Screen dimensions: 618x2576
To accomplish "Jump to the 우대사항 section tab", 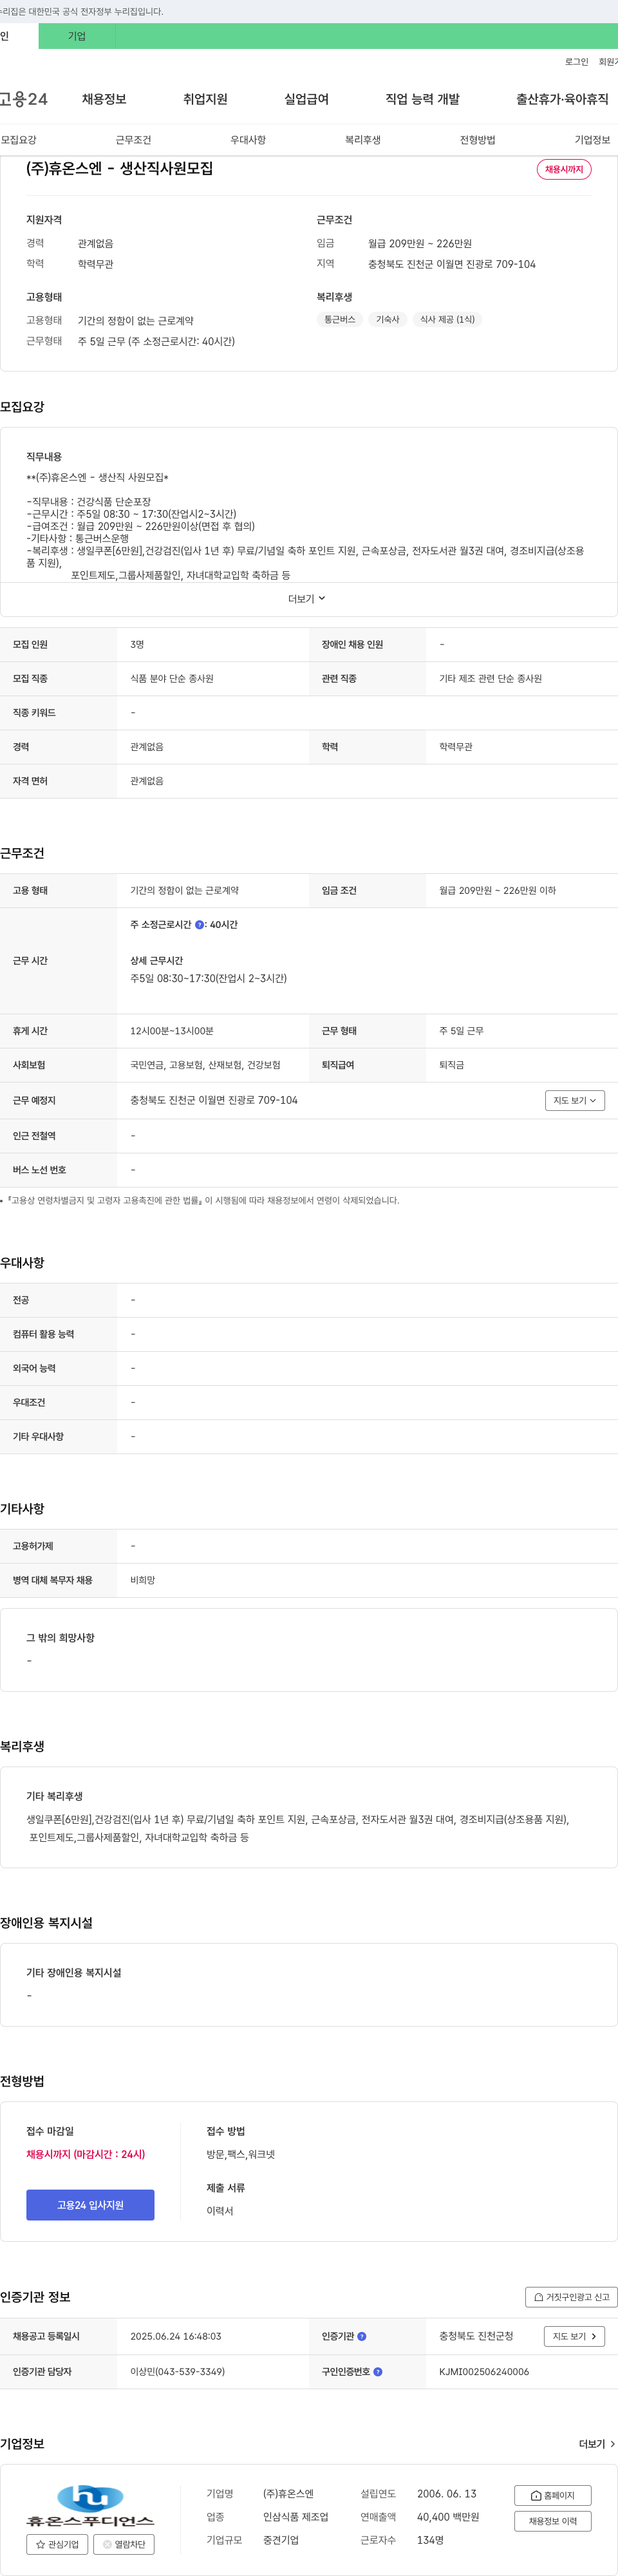I will 248,140.
